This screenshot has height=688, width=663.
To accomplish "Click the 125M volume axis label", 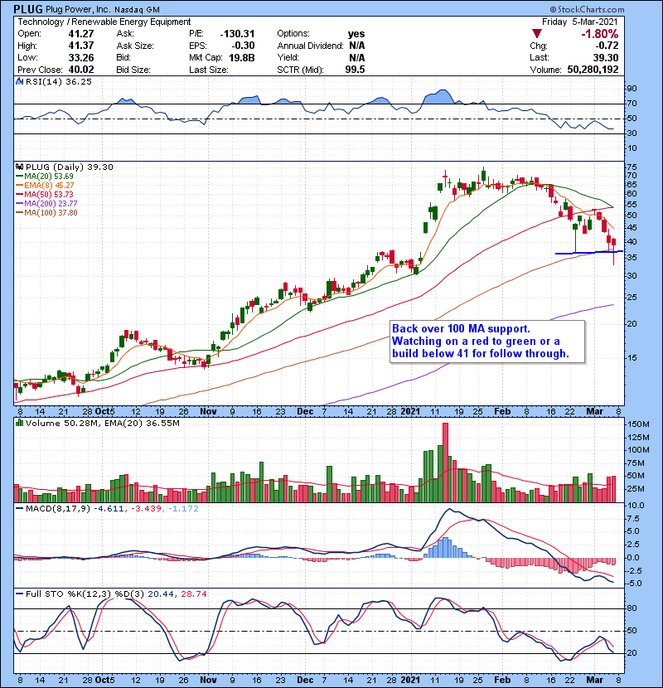I will [x=638, y=438].
